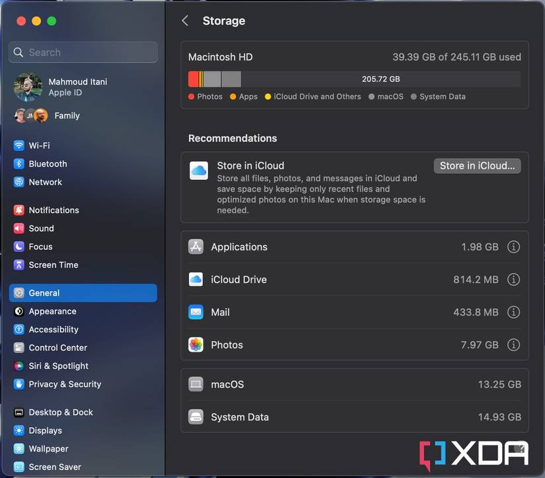
Task: Click the Photos flower icon
Action: [x=196, y=344]
